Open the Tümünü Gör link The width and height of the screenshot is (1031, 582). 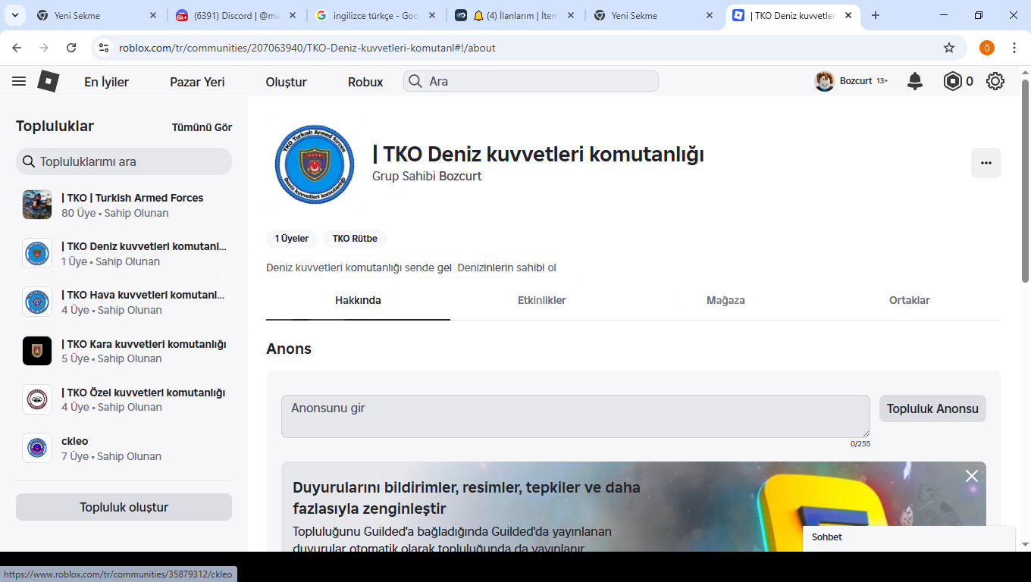(202, 127)
